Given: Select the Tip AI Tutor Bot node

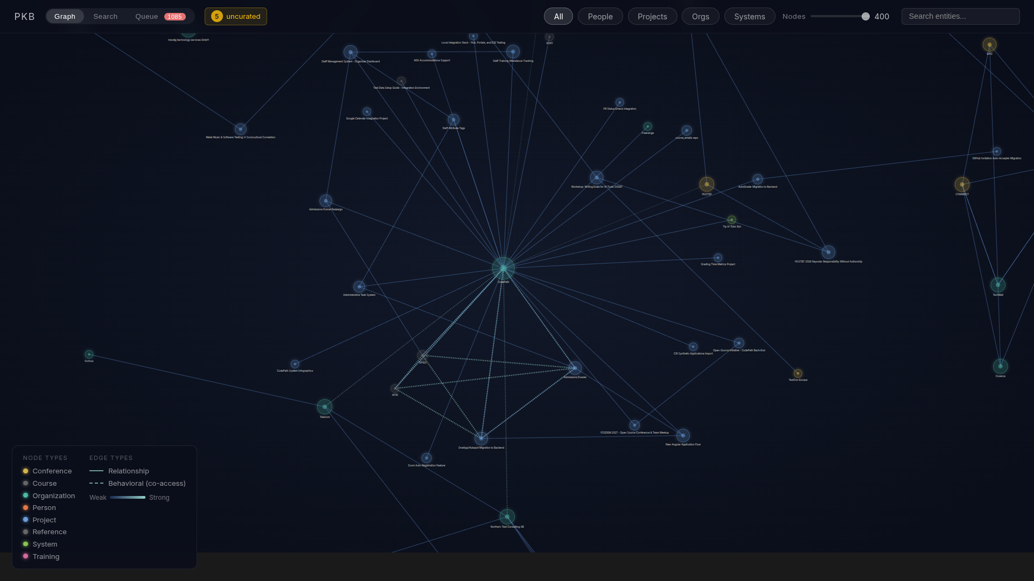Looking at the screenshot, I should 732,219.
